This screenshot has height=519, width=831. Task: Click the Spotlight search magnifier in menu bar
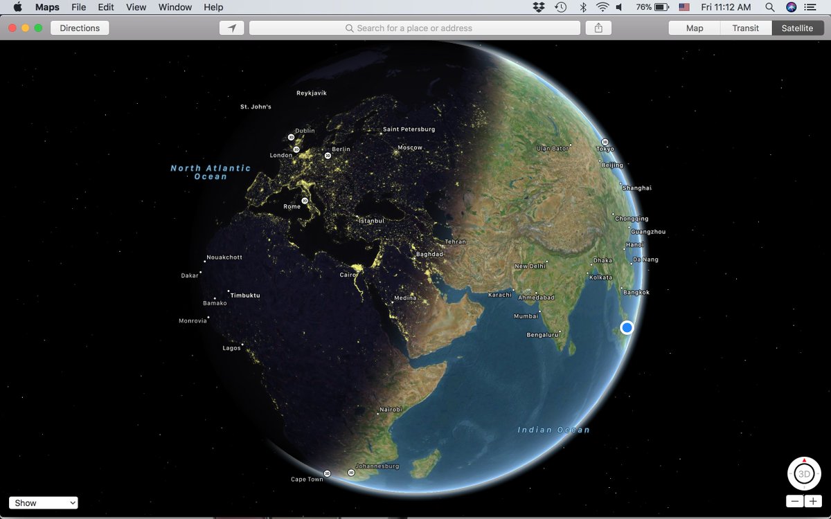coord(769,7)
